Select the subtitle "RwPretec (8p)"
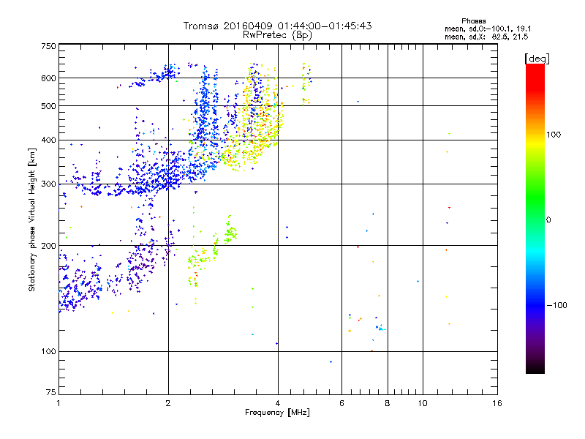Screen dimensions: 585x439 point(277,35)
